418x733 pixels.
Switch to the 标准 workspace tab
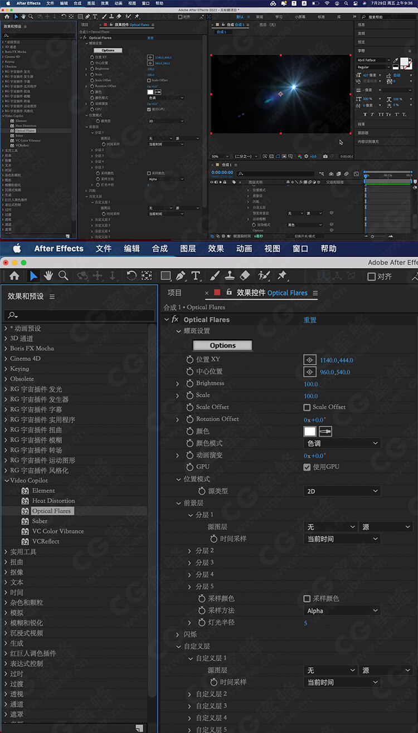coord(321,17)
